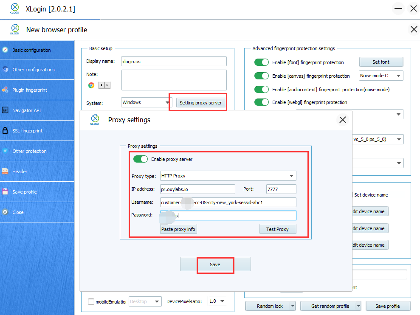Focus the Note text area

click(x=174, y=80)
